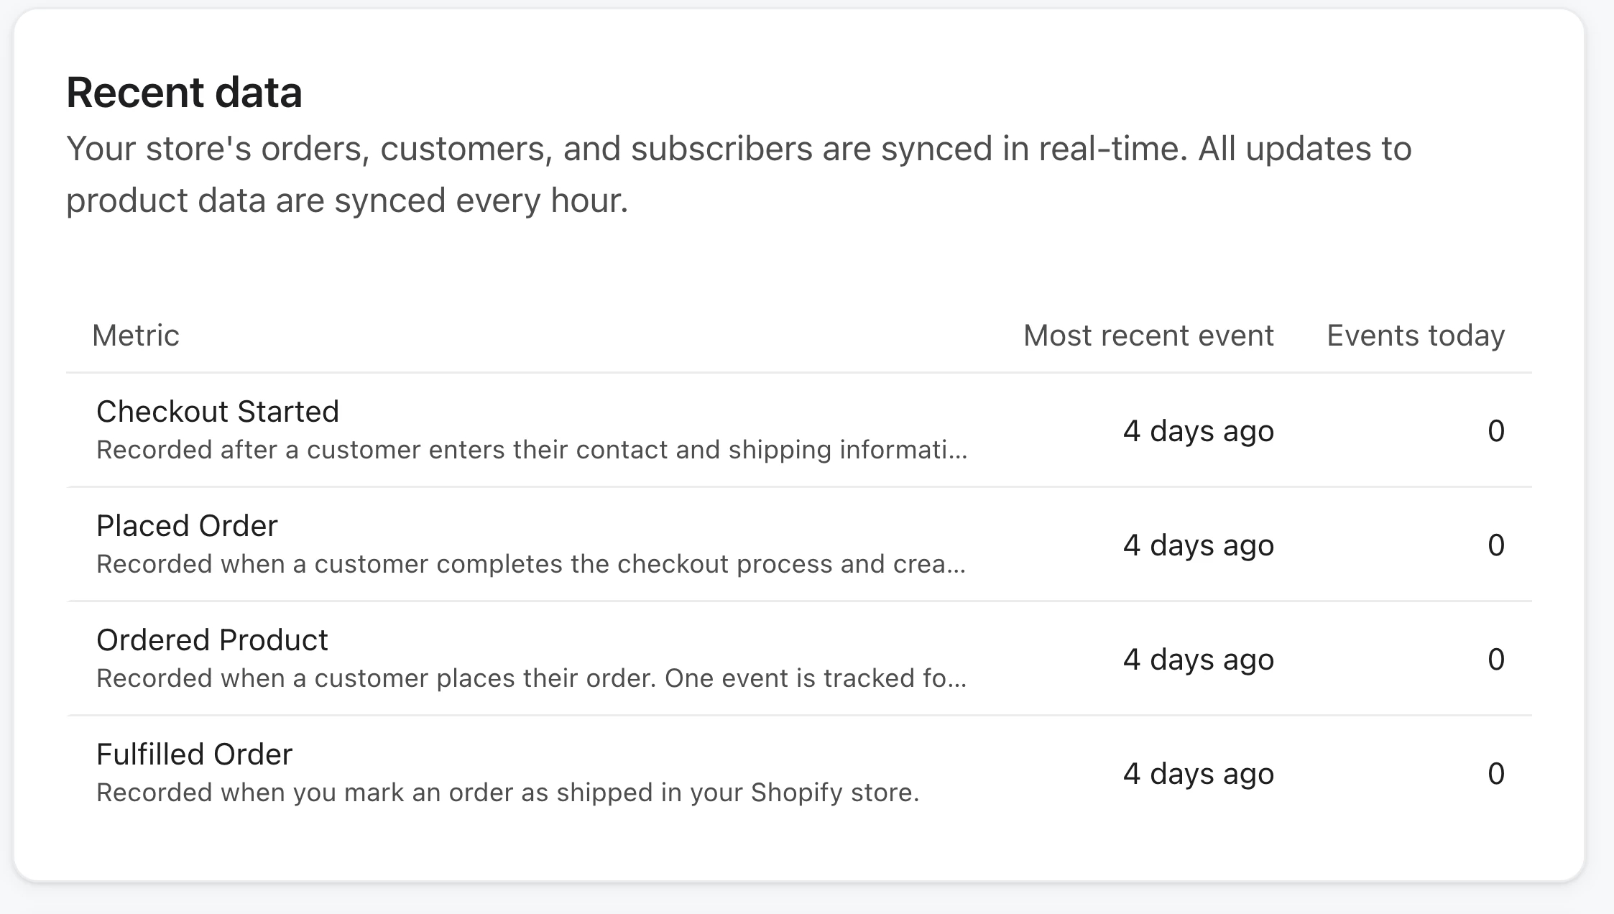Image resolution: width=1614 pixels, height=914 pixels.
Task: Open the Checkout Started metric
Action: (218, 412)
